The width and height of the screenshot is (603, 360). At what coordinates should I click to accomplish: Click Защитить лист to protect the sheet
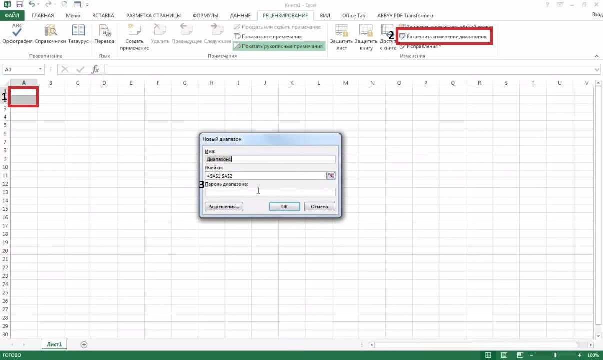click(340, 35)
